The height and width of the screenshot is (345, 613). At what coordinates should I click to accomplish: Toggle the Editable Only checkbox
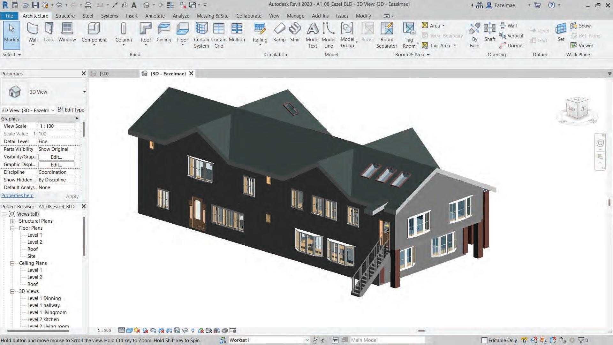point(484,340)
